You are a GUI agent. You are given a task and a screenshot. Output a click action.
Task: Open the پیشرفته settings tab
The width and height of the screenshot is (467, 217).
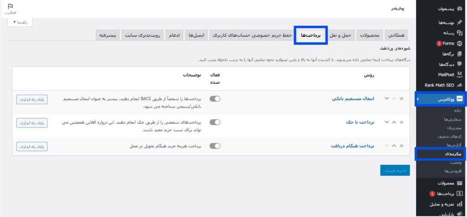[x=108, y=35]
